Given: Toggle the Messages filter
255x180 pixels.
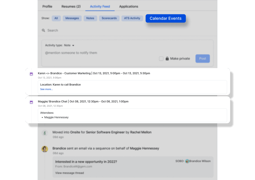Looking at the screenshot, I should [72, 18].
